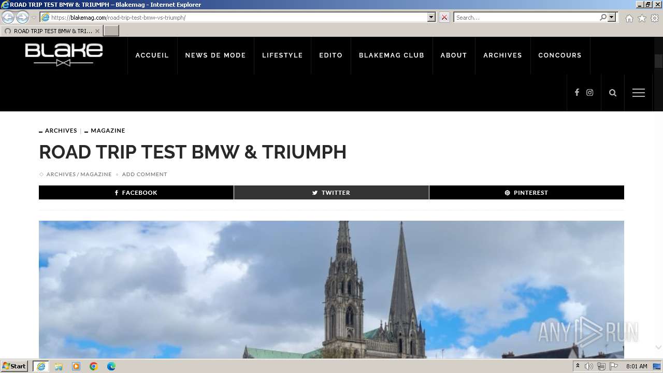Viewport: 663px width, 373px height.
Task: Select the ROAD TRIP TEST BMW browser tab
Action: tap(51, 31)
